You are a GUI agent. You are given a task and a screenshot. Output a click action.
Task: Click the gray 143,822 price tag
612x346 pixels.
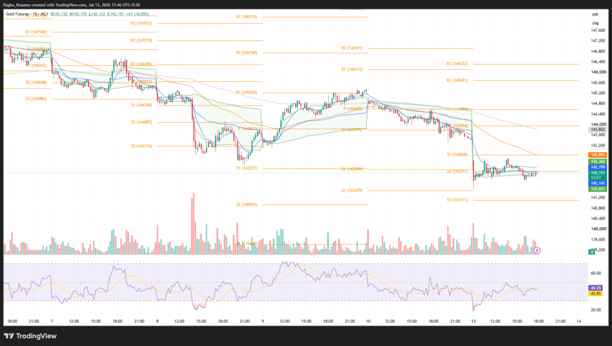tap(598, 130)
